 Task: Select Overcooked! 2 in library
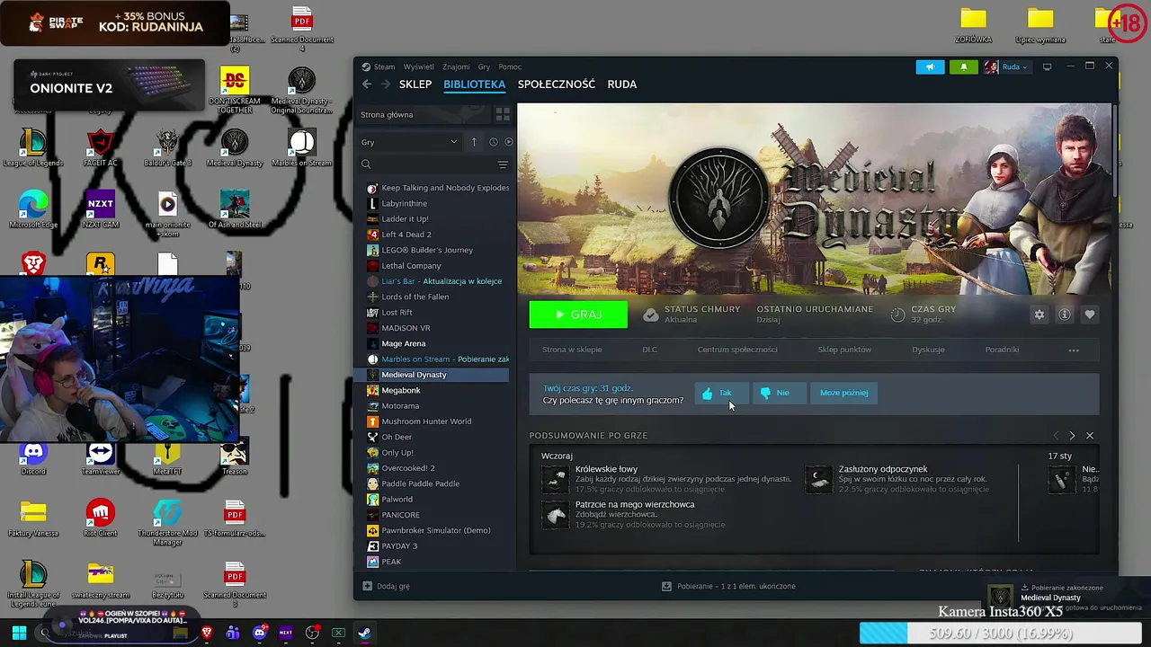[438, 468]
